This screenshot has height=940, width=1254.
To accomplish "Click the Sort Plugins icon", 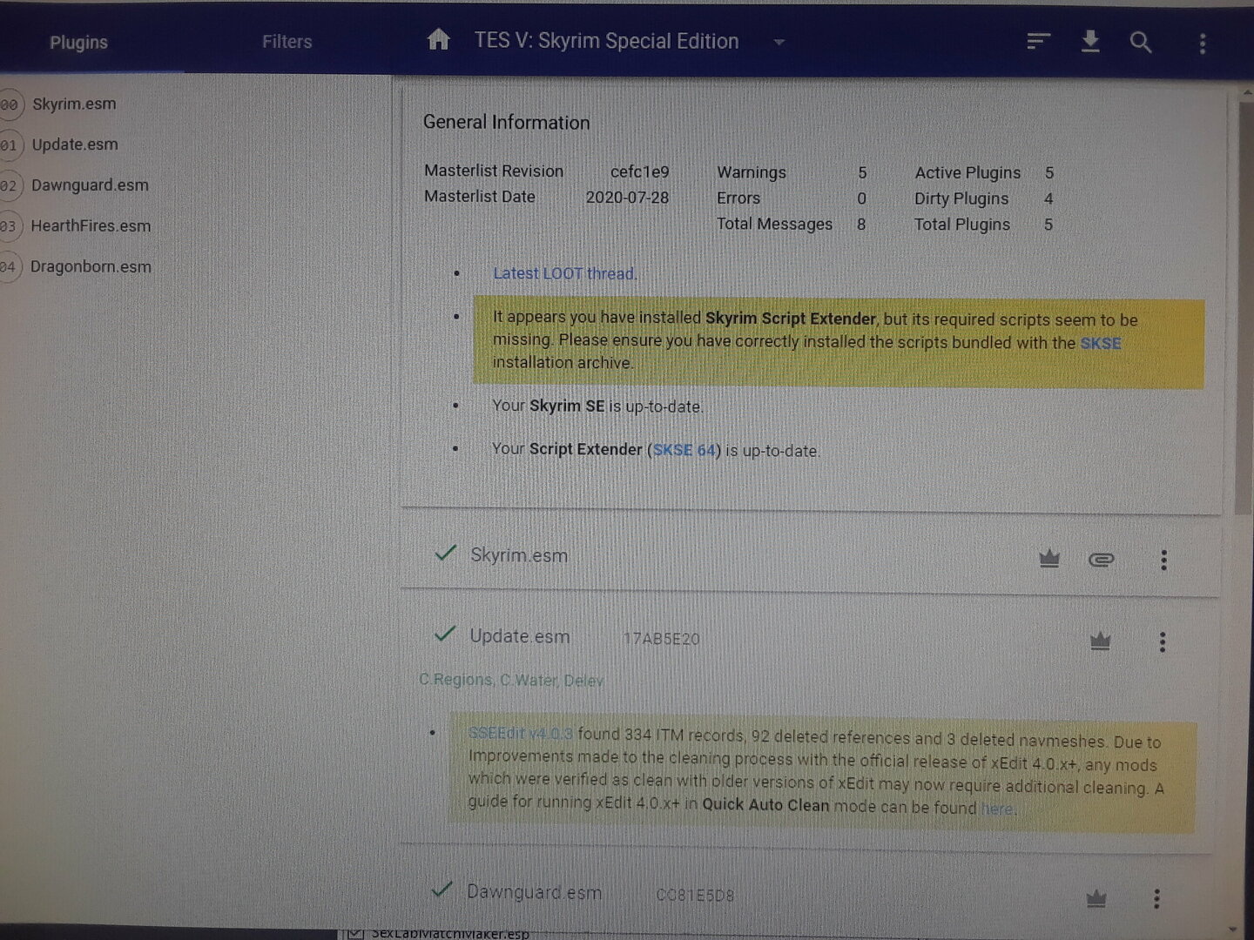I will pyautogui.click(x=1038, y=41).
